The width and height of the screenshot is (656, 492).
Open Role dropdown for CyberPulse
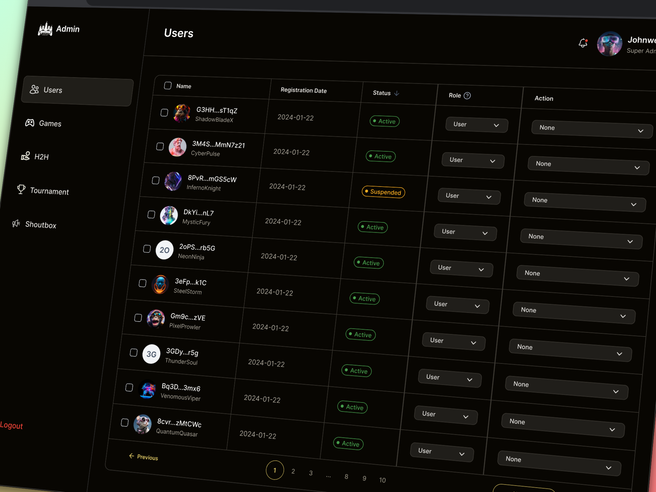pyautogui.click(x=473, y=160)
